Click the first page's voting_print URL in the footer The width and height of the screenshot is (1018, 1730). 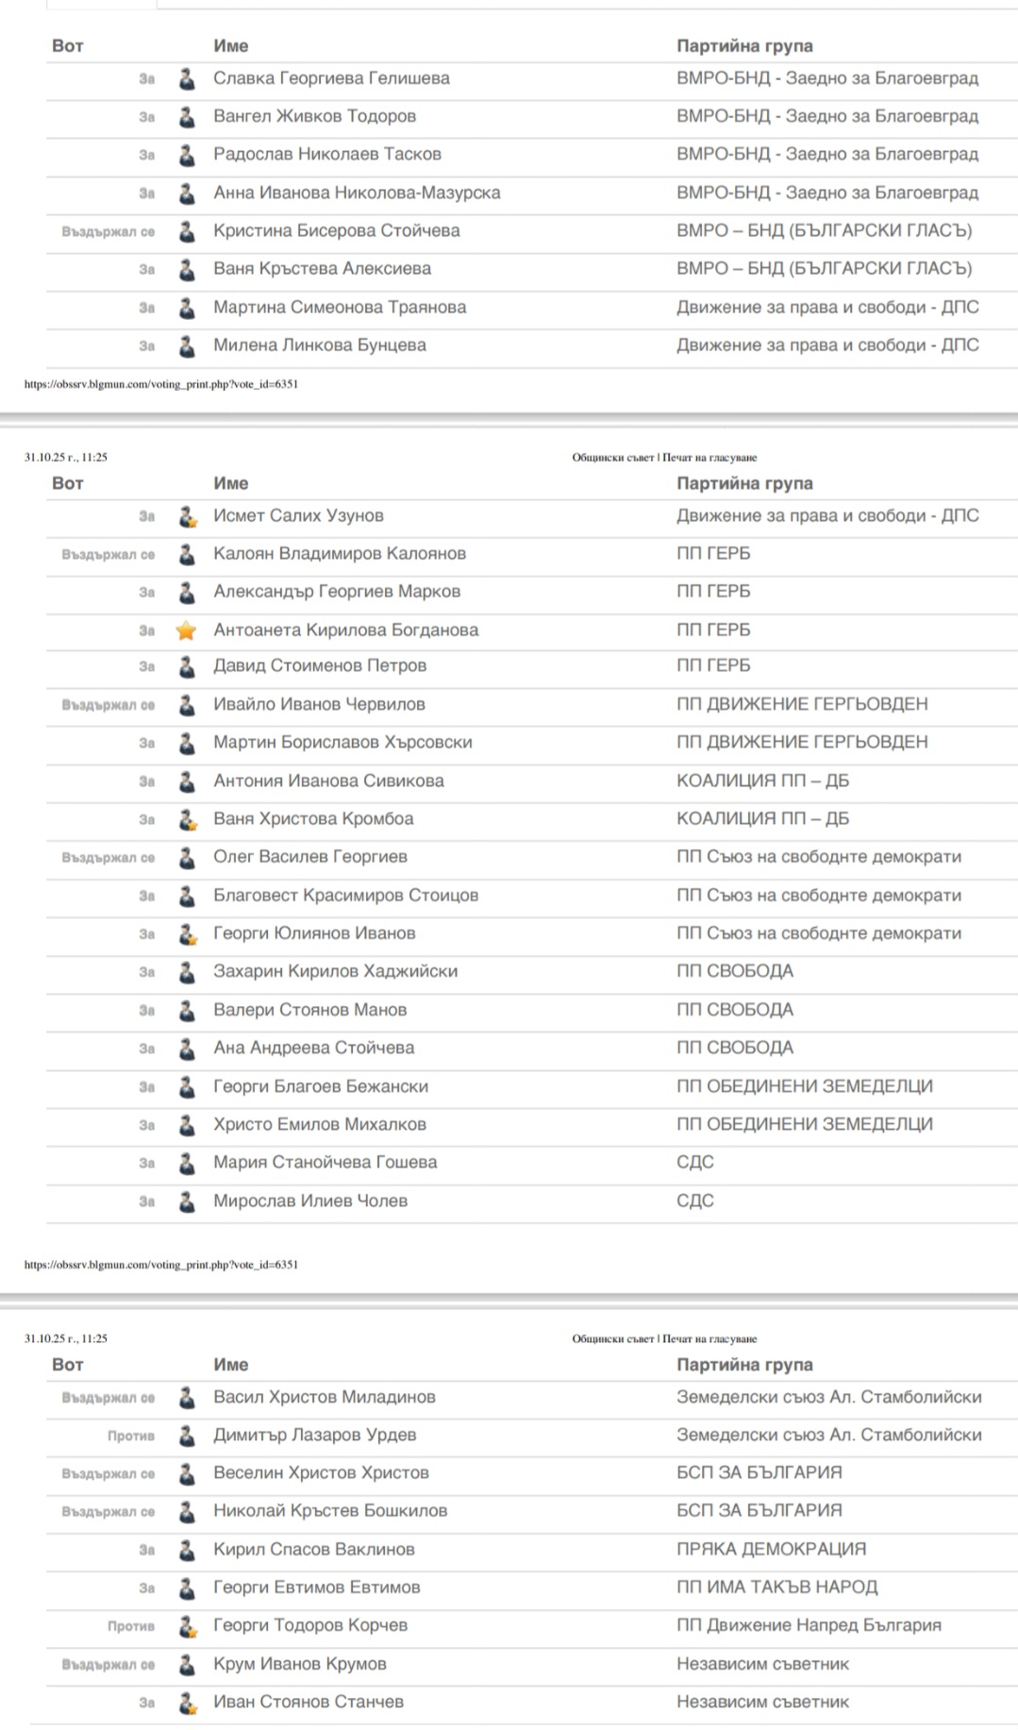coord(161,384)
